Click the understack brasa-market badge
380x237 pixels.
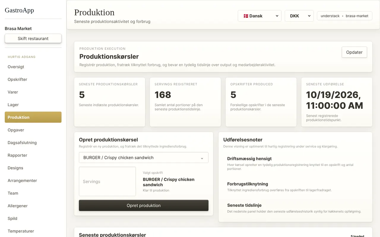tap(344, 16)
